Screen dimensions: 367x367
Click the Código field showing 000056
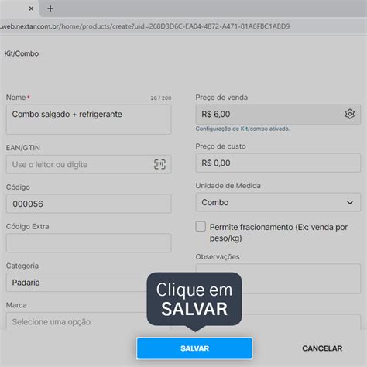(88, 204)
